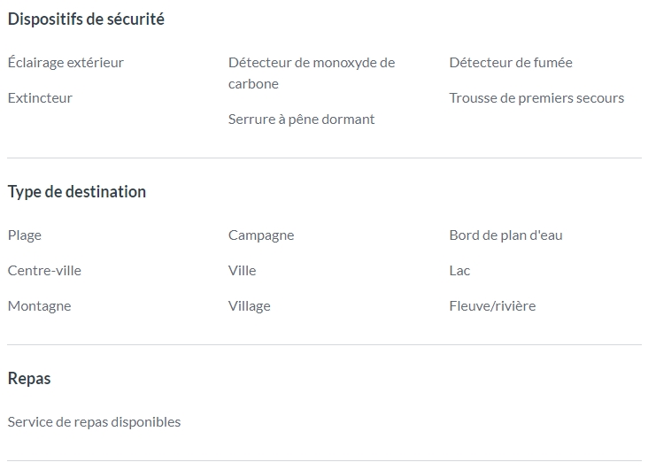Click the Ville destination entry
Image resolution: width=648 pixels, height=470 pixels.
pos(243,271)
